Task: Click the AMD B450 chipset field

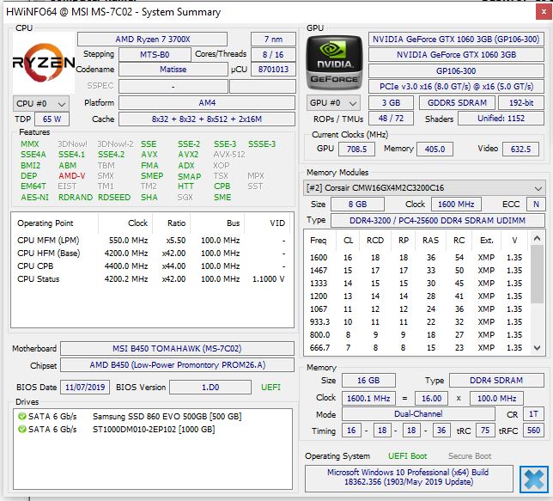Action: tap(177, 365)
